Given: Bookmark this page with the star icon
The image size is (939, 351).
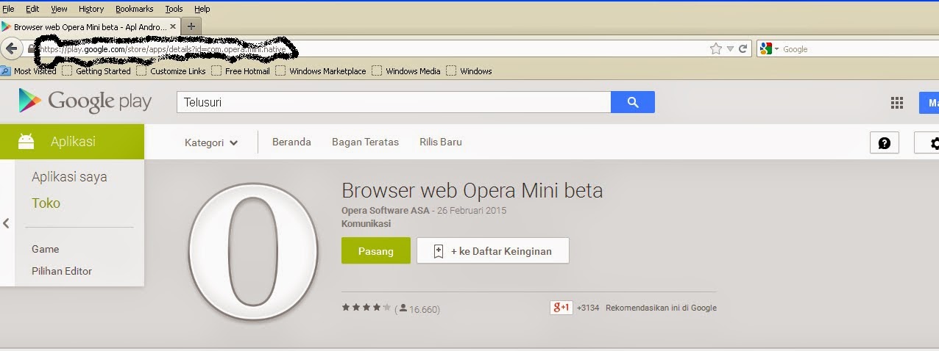Looking at the screenshot, I should [x=715, y=48].
